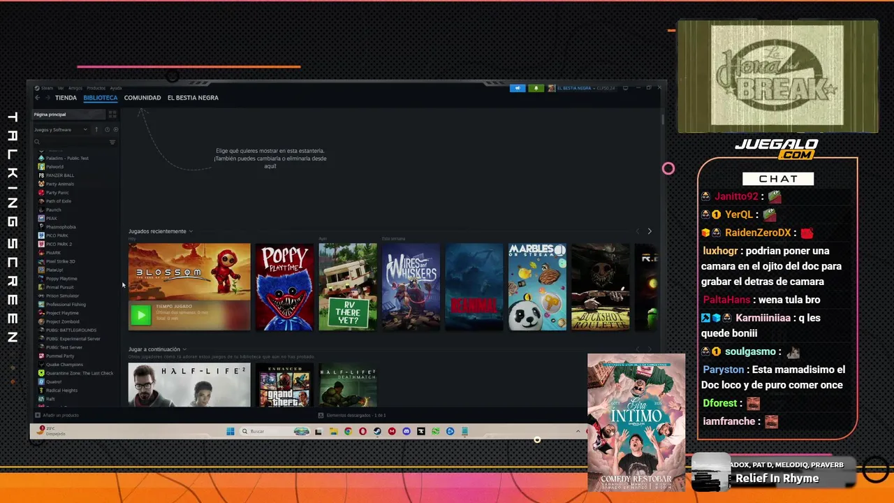Open the Steam menu
The height and width of the screenshot is (503, 894).
click(47, 88)
